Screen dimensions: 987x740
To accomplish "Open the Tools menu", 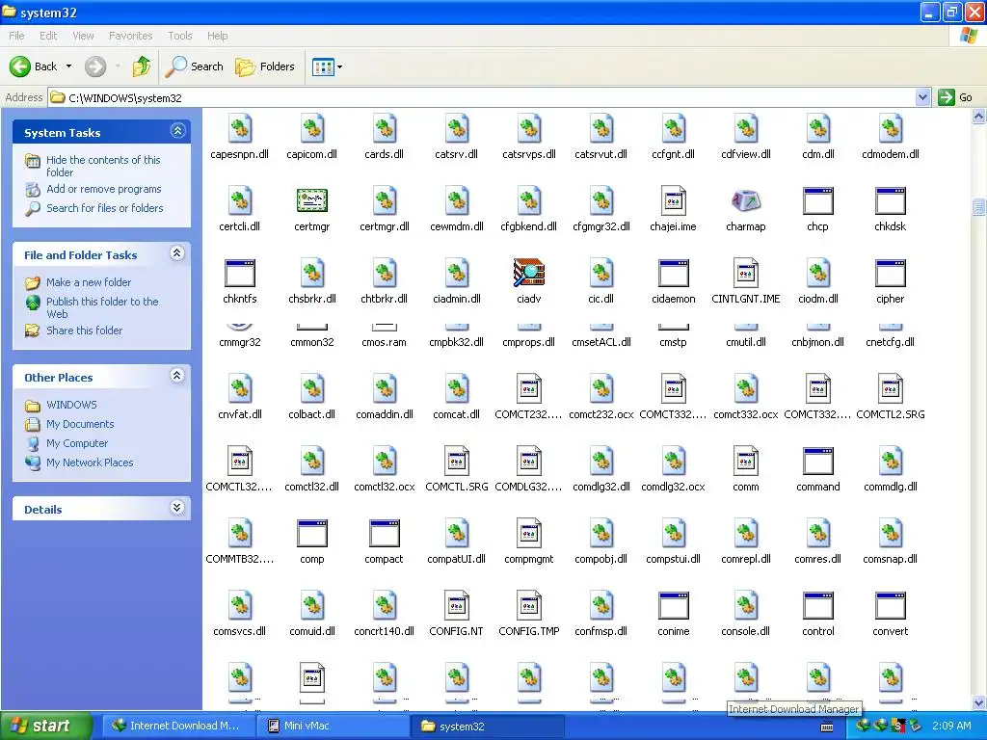I will point(180,36).
